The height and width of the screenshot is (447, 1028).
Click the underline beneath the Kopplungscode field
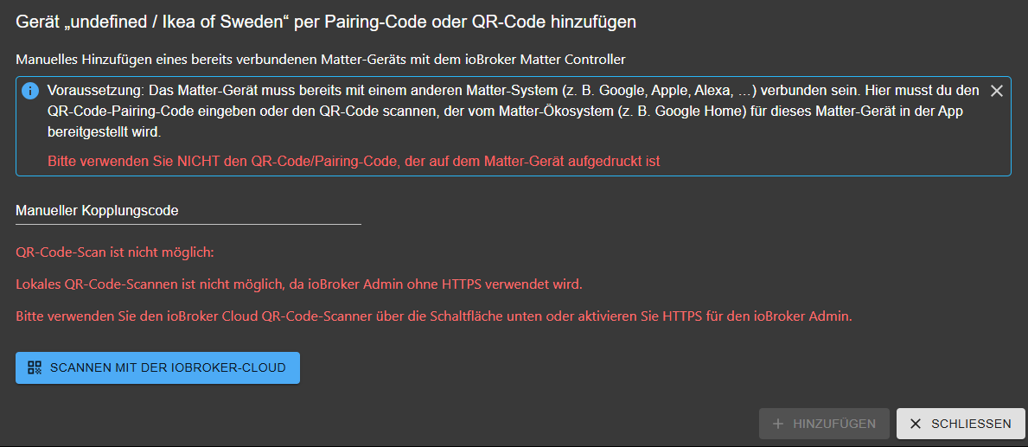188,224
